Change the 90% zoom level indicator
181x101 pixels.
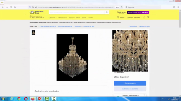tap(117, 7)
